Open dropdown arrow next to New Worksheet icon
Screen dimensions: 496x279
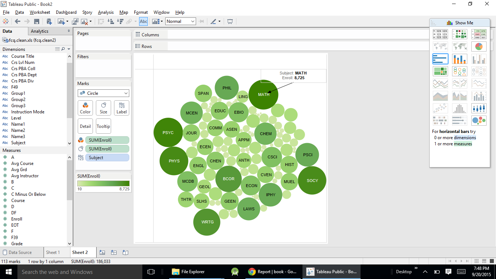[x=67, y=21]
